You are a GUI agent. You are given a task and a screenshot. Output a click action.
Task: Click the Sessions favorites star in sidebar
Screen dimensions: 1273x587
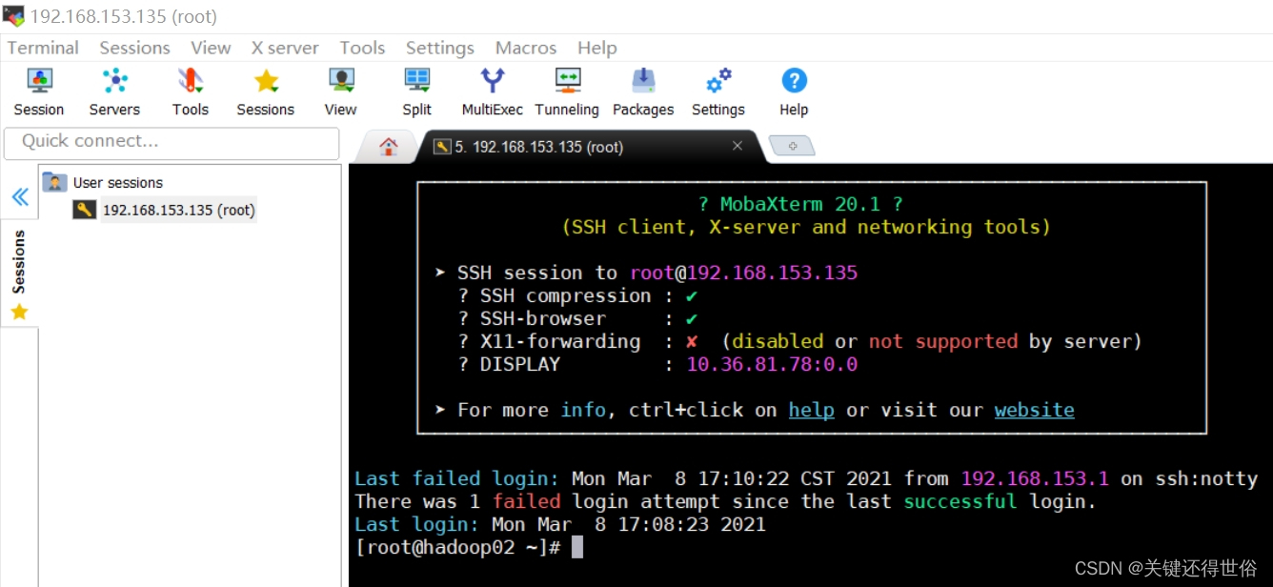pyautogui.click(x=19, y=312)
